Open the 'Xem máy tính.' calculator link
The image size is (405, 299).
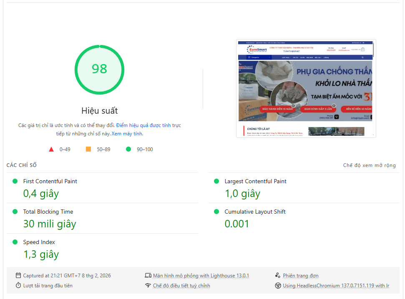point(127,134)
